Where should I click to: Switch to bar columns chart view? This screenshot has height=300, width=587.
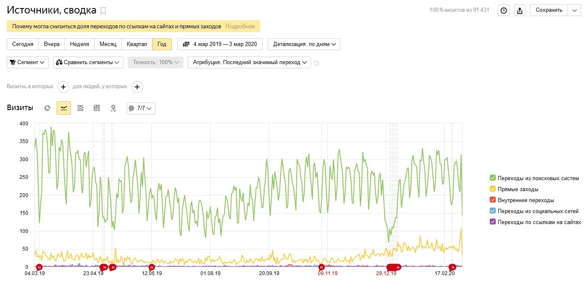(97, 108)
